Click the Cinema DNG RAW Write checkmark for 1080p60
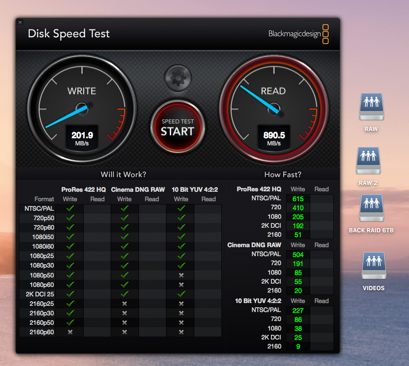Image resolution: width=409 pixels, height=366 pixels. coord(125,285)
